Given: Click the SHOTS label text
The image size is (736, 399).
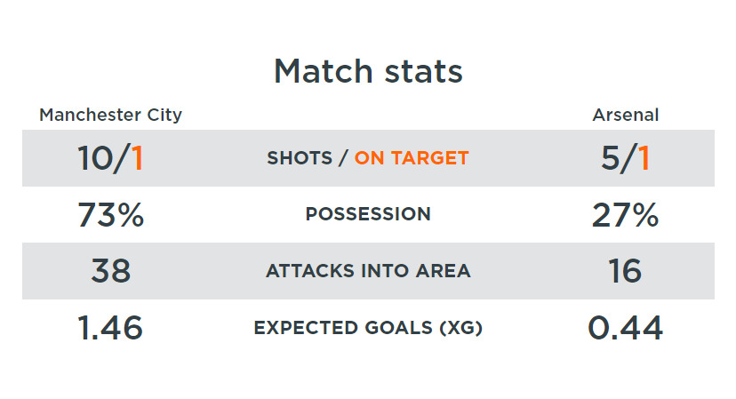Looking at the screenshot, I should pos(300,157).
